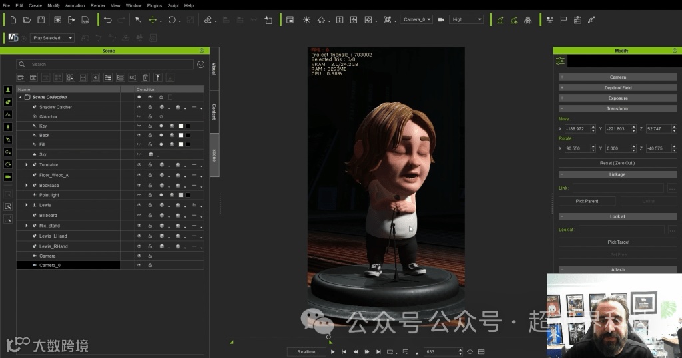Activate the Rotate object tool

(x=172, y=19)
